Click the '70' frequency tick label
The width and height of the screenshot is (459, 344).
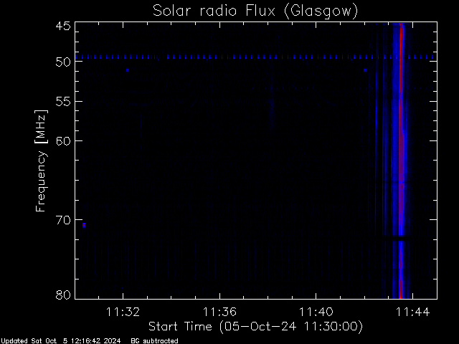pyautogui.click(x=63, y=220)
